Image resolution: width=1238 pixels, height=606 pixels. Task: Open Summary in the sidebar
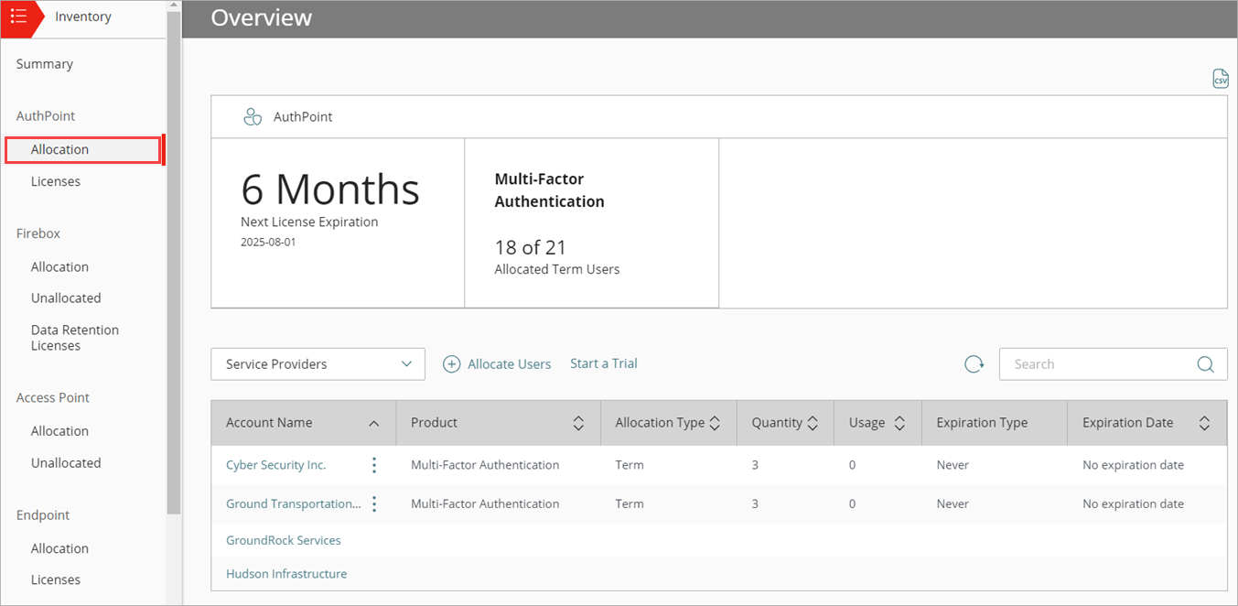(x=44, y=63)
